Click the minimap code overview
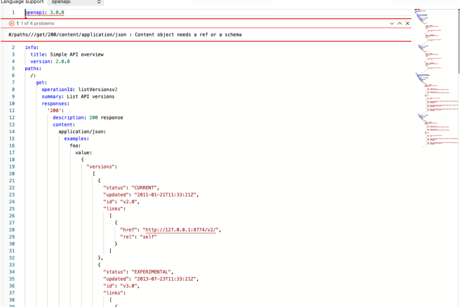460x307 pixels. click(435, 78)
